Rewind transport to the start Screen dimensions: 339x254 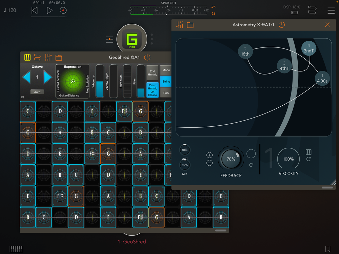tap(34, 10)
